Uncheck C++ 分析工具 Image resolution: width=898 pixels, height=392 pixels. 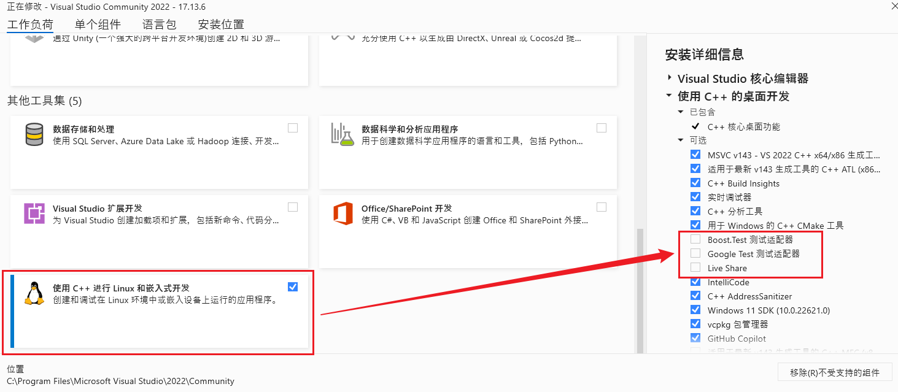(695, 211)
